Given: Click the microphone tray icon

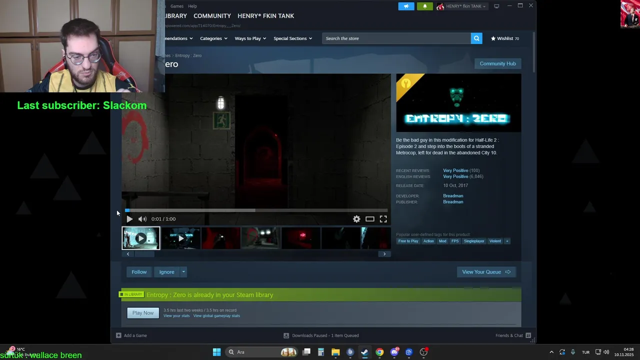Looking at the screenshot, I should coord(573,352).
